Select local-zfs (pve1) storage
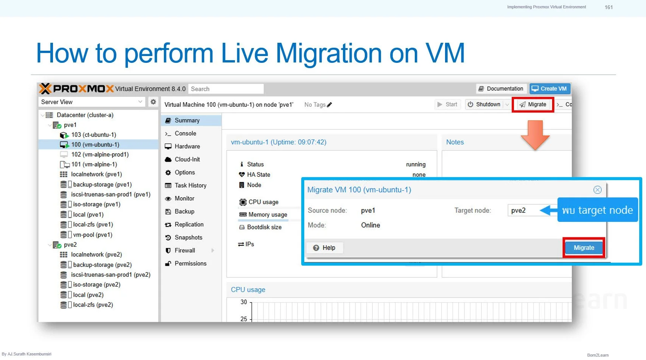 [93, 224]
